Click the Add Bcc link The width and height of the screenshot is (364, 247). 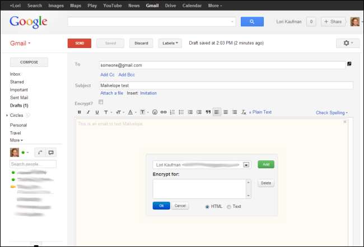coord(127,74)
